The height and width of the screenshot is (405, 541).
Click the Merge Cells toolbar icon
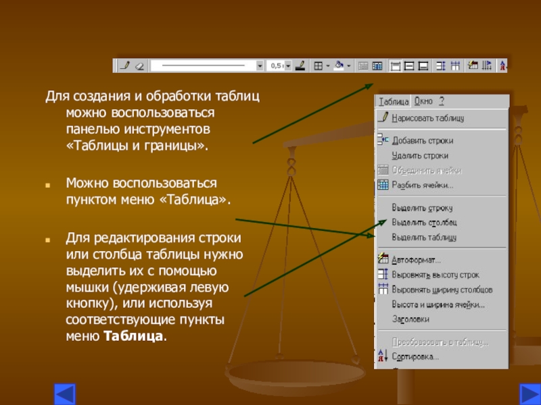[x=362, y=65]
